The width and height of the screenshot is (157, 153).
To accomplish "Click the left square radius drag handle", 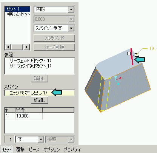I will (x=129, y=54).
